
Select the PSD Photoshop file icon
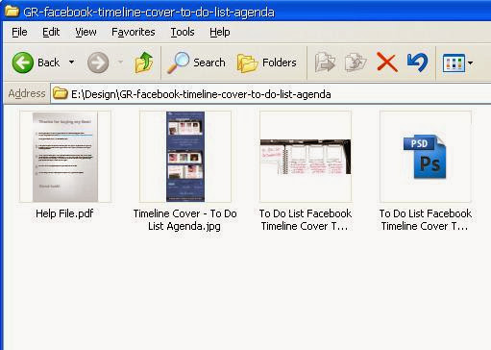pyautogui.click(x=426, y=157)
